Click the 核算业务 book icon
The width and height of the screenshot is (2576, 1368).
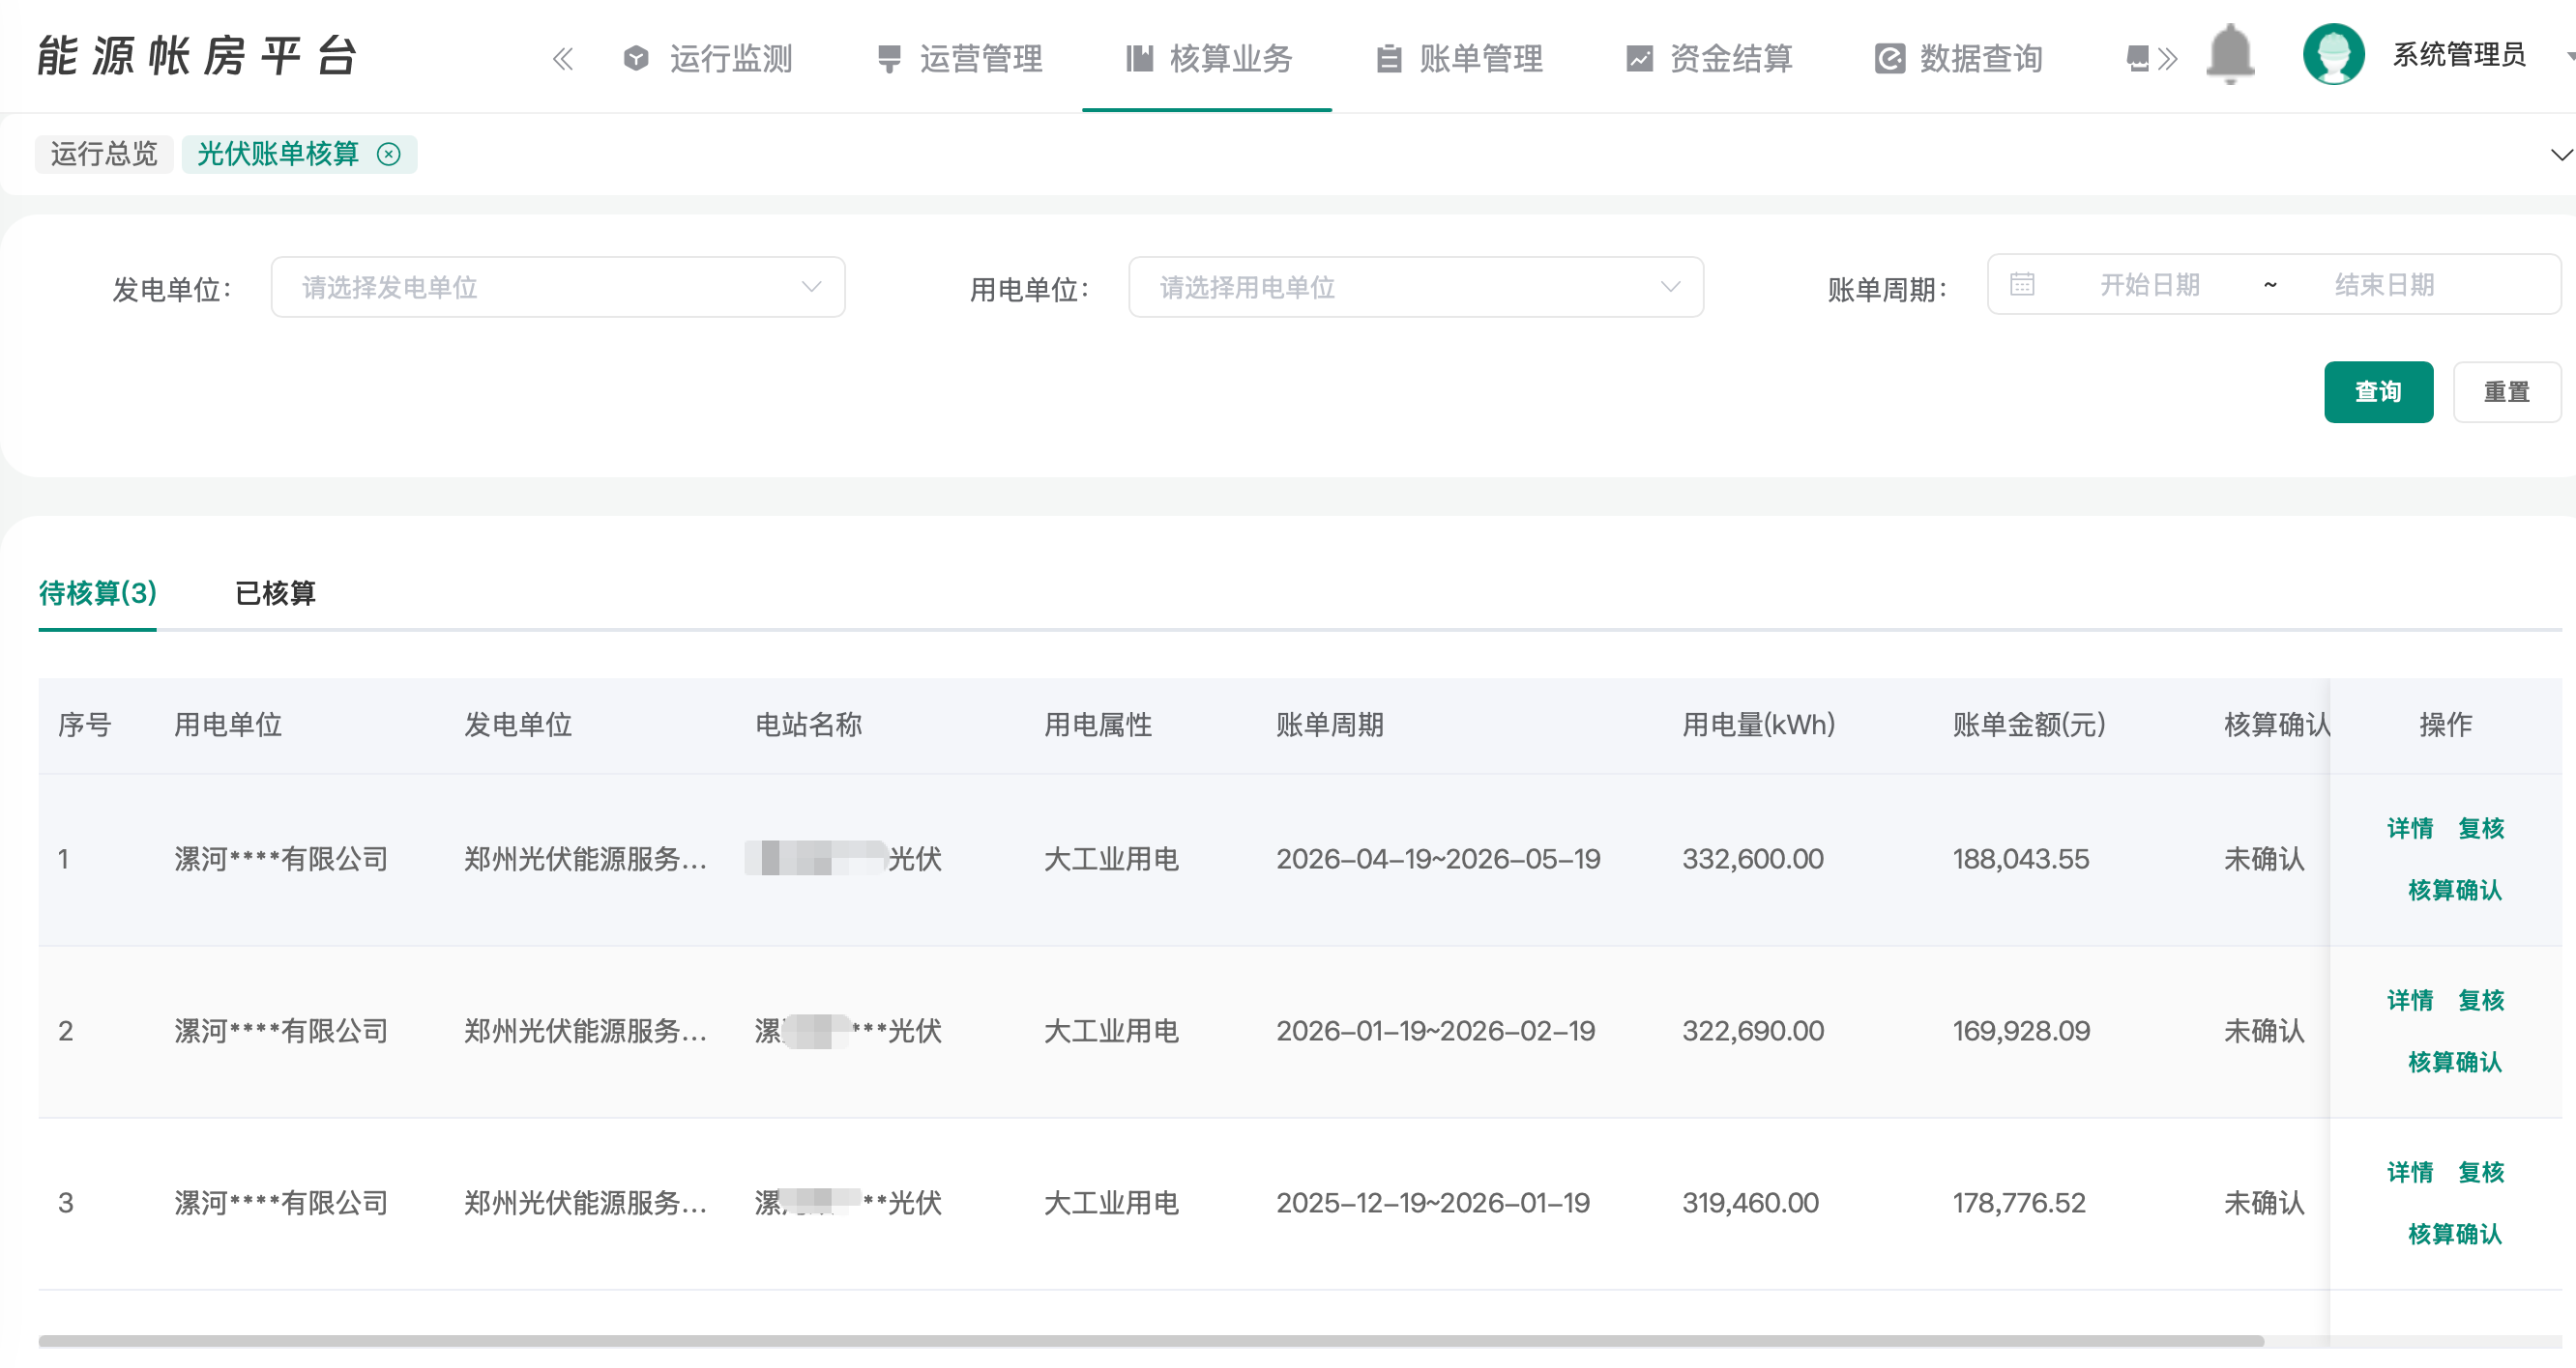click(x=1139, y=59)
